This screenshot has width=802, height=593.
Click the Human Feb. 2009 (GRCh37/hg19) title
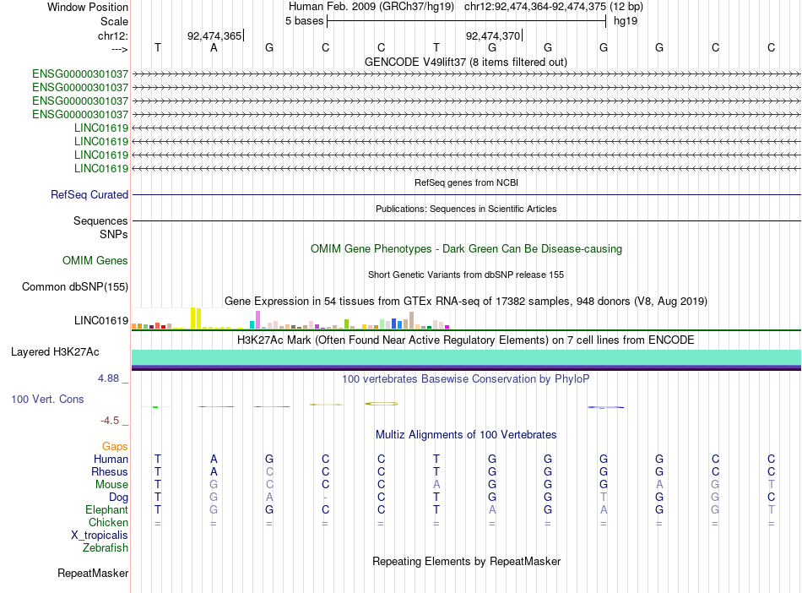pyautogui.click(x=371, y=7)
